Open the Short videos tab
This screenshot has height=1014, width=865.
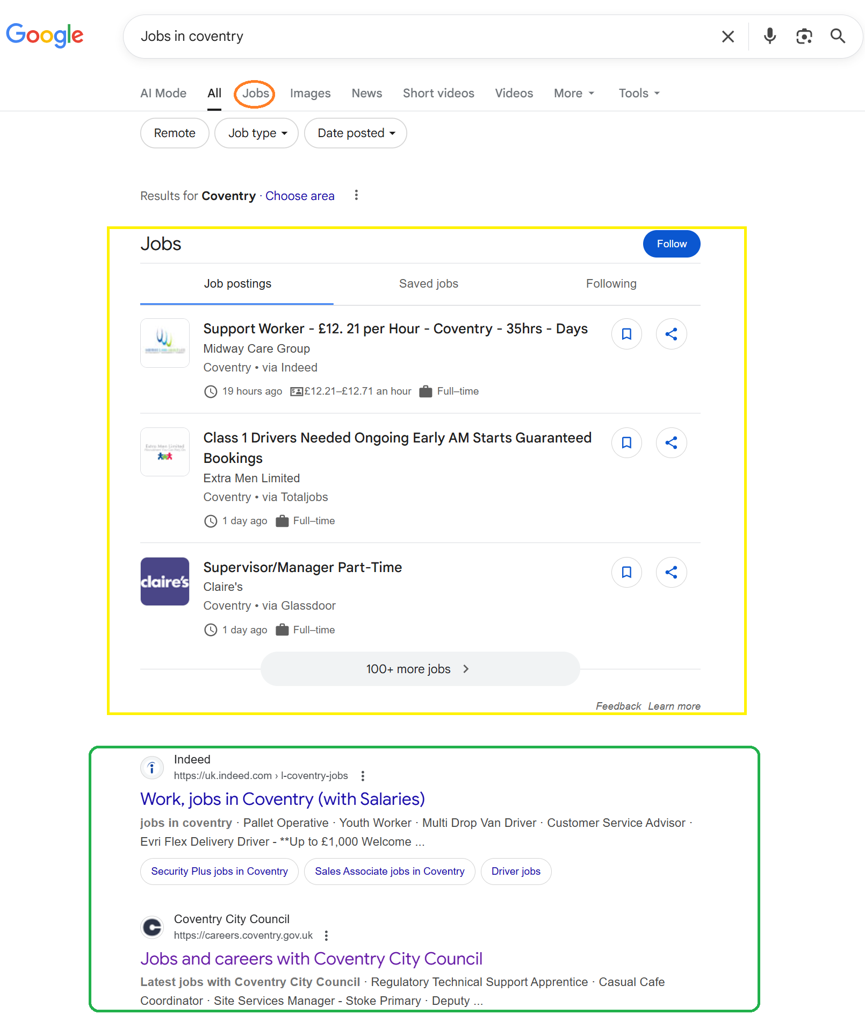438,93
